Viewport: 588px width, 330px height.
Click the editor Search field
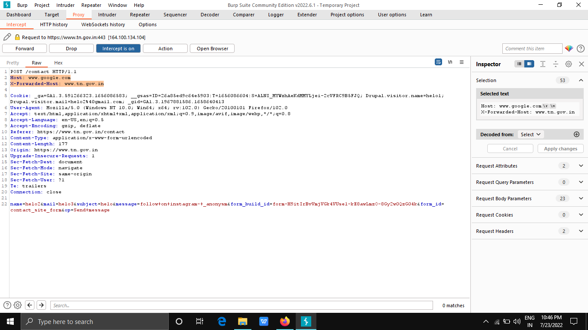[x=241, y=305]
